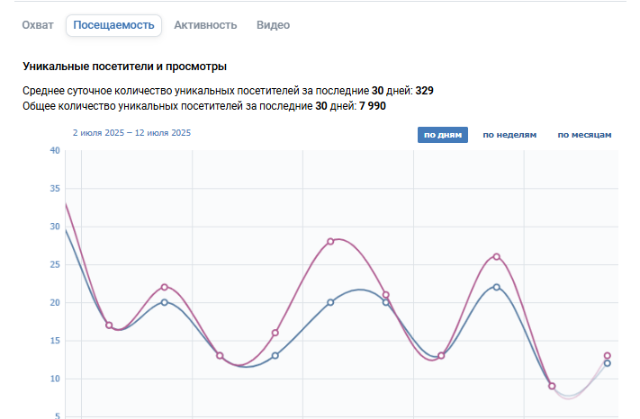Click pink data point at value 22
The height and width of the screenshot is (419, 640).
[165, 287]
